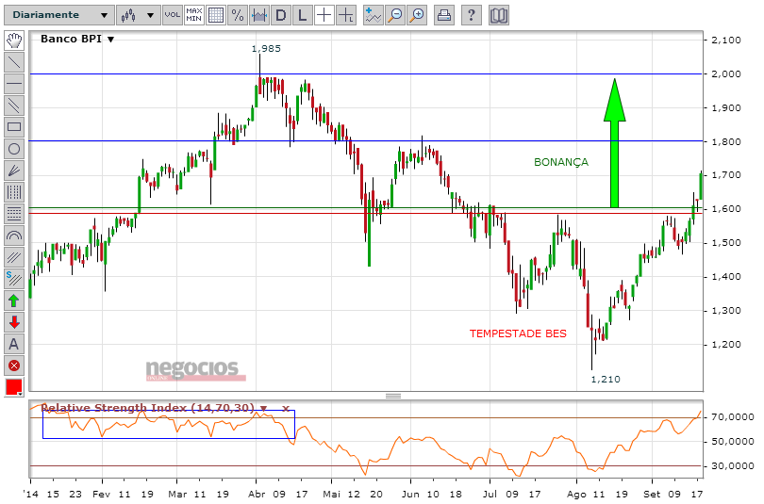
Task: Select the red down arrow marker tool
Action: pos(14,322)
